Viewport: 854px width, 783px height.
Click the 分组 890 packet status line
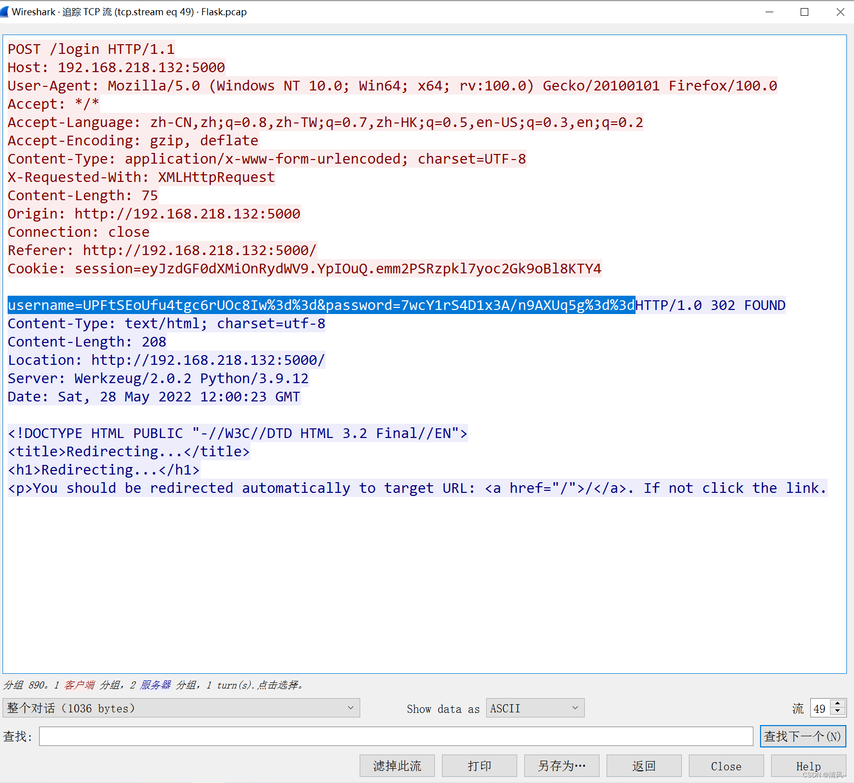click(x=153, y=685)
